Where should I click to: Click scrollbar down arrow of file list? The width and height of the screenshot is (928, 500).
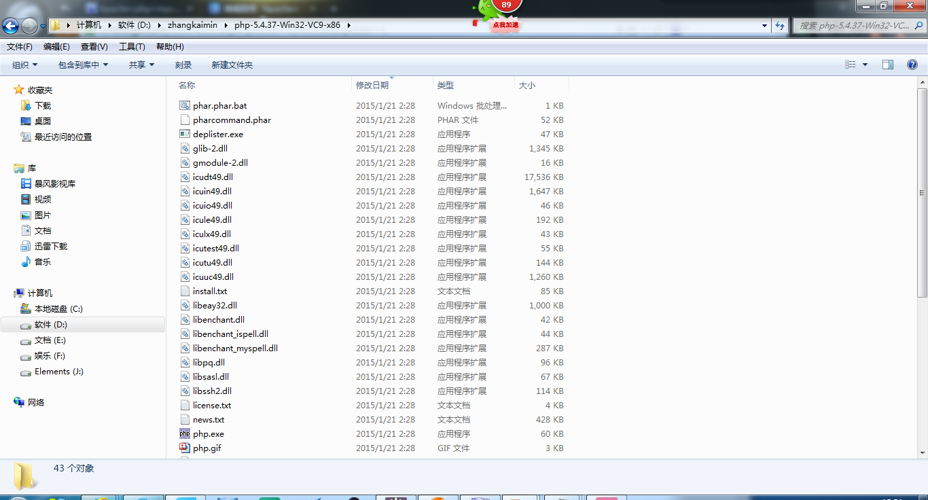point(922,452)
